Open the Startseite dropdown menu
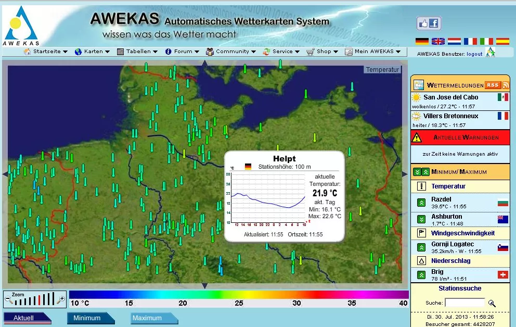This screenshot has width=516, height=327. point(46,52)
